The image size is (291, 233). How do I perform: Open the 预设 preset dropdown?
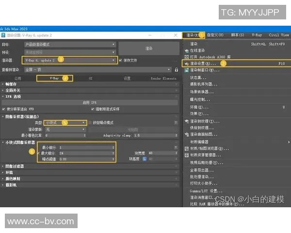[x=70, y=52]
